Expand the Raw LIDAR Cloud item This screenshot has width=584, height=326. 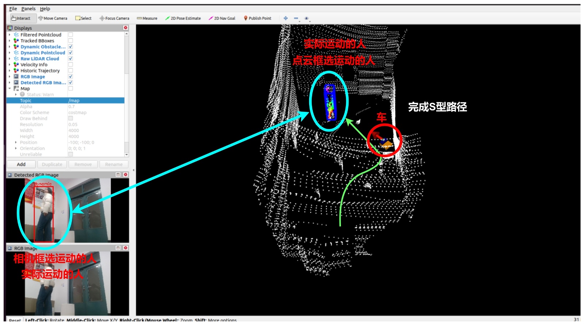[x=9, y=58]
